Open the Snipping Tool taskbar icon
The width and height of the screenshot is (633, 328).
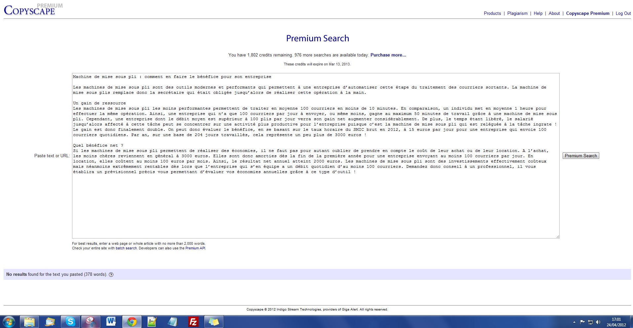click(91, 321)
